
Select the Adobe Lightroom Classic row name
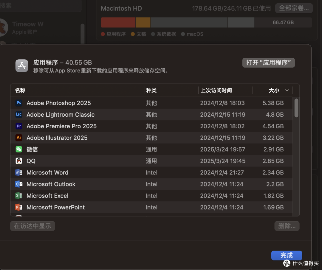pos(61,115)
